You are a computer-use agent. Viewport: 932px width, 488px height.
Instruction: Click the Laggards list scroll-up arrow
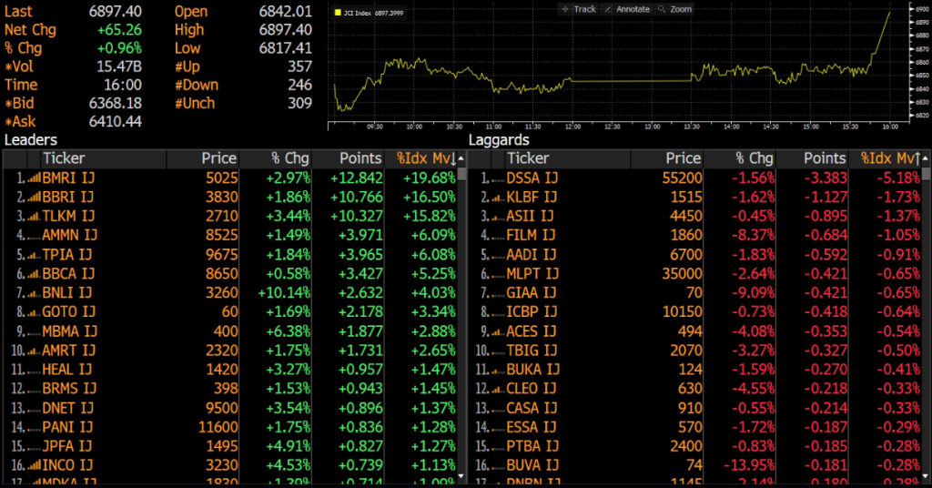point(926,158)
